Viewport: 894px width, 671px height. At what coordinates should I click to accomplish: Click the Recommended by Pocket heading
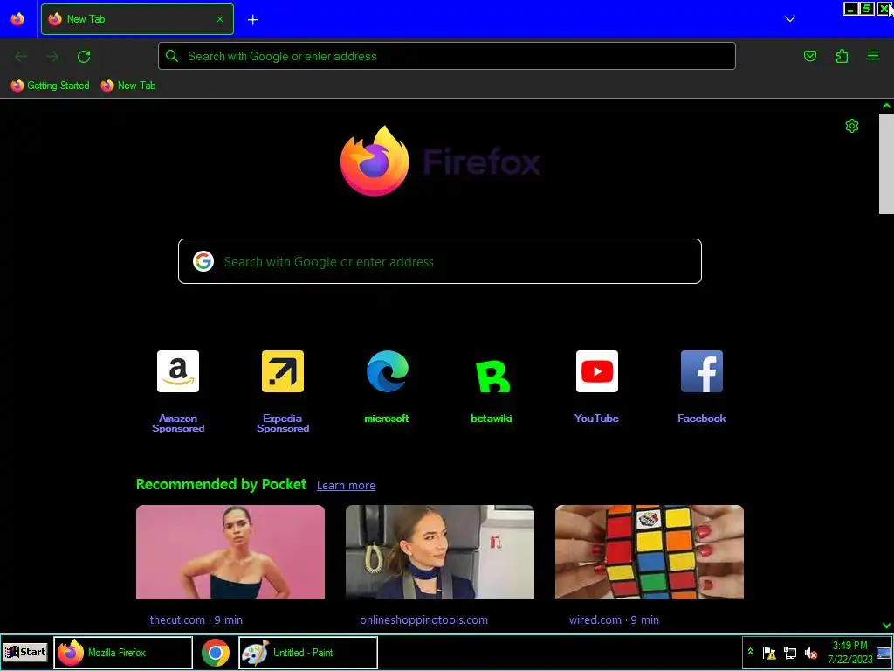pos(221,484)
